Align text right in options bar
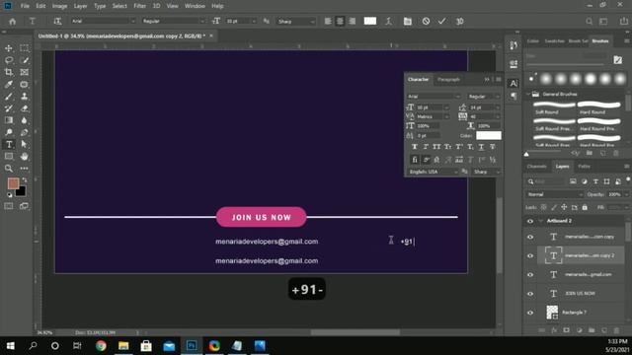The image size is (632, 355). pos(353,22)
